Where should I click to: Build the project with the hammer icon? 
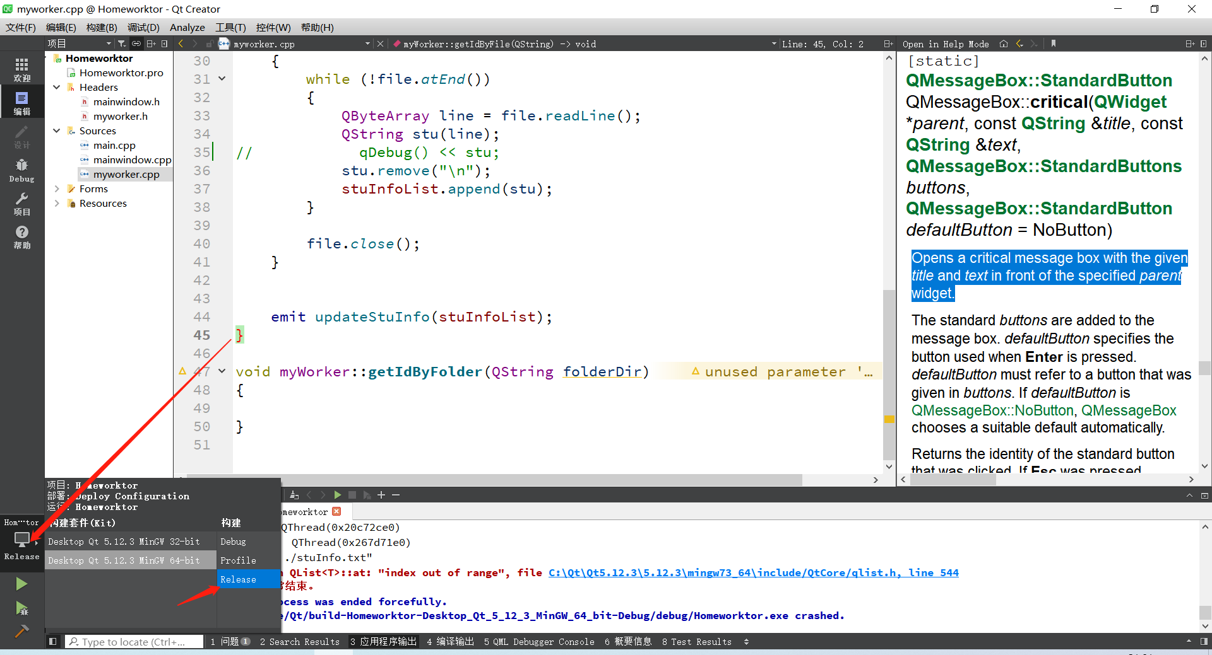21,630
